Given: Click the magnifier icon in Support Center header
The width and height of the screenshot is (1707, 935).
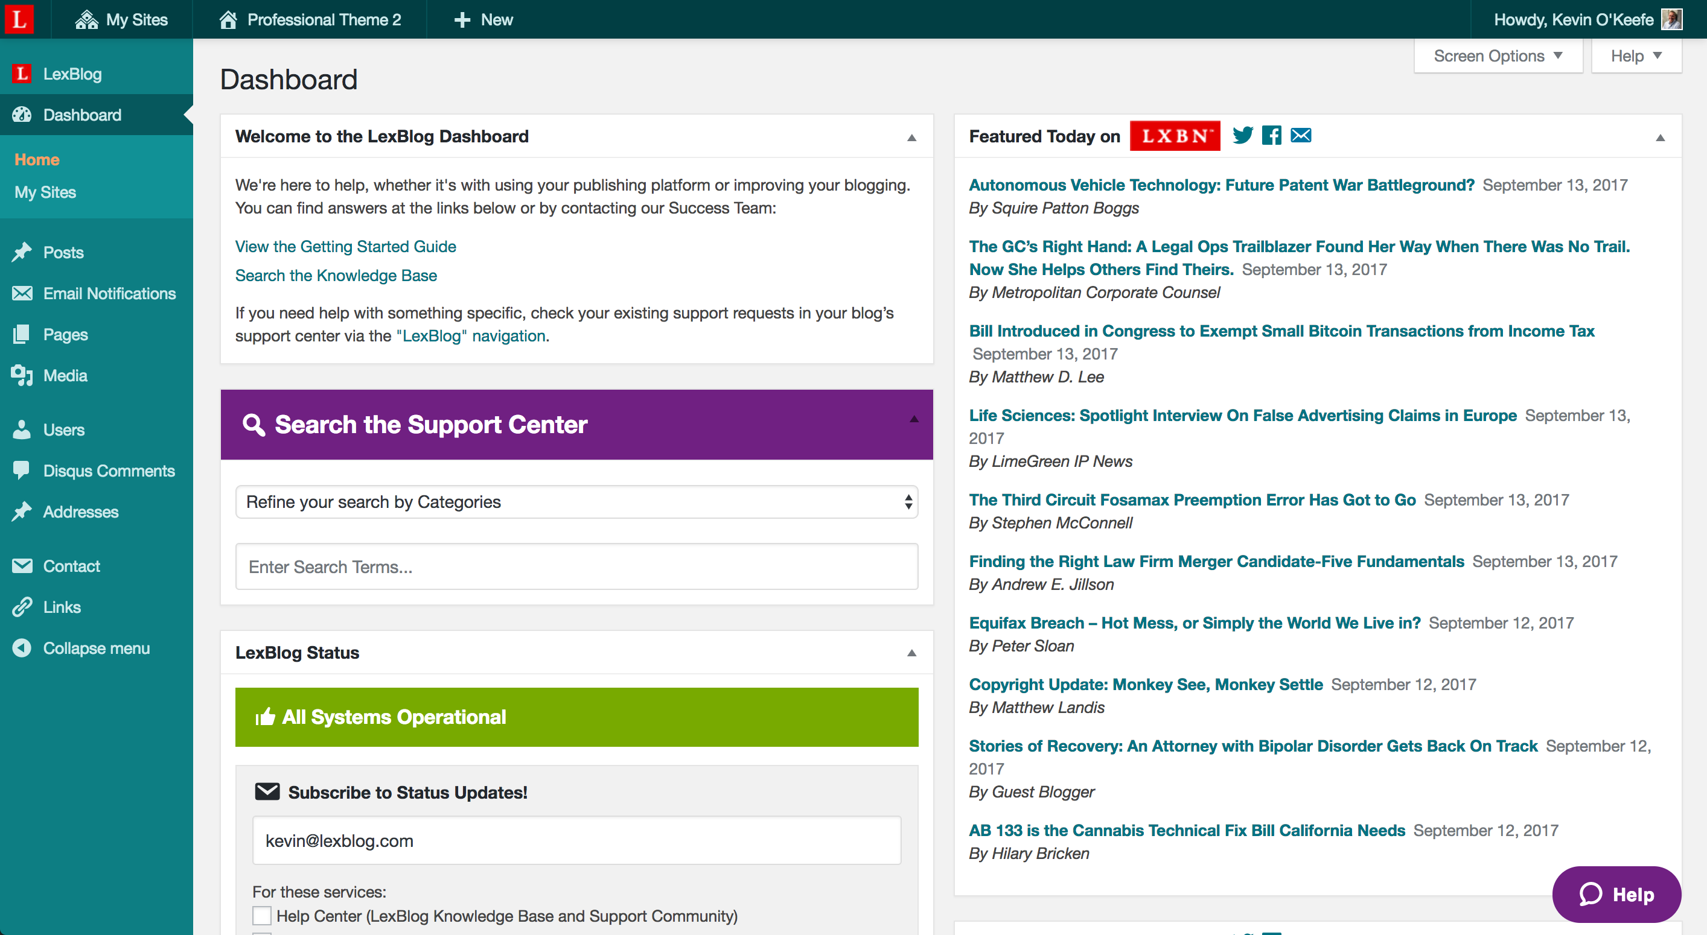Looking at the screenshot, I should pos(254,425).
